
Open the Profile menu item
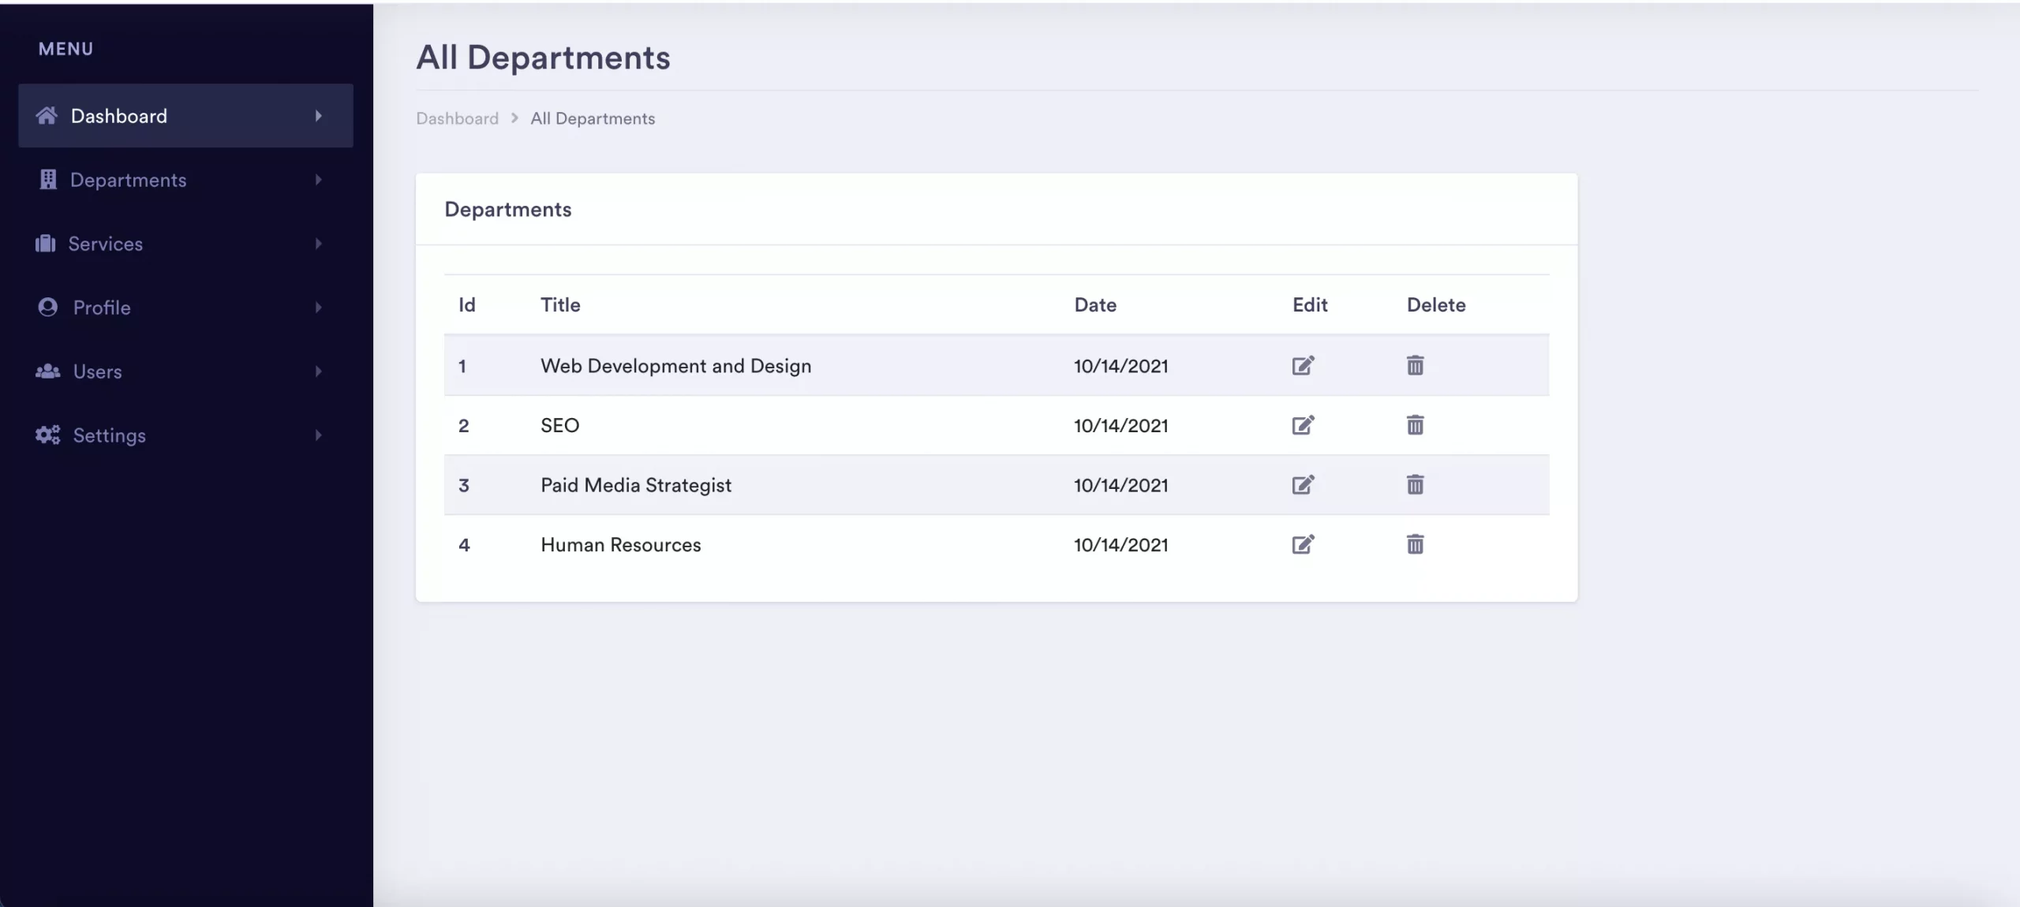[x=102, y=308]
